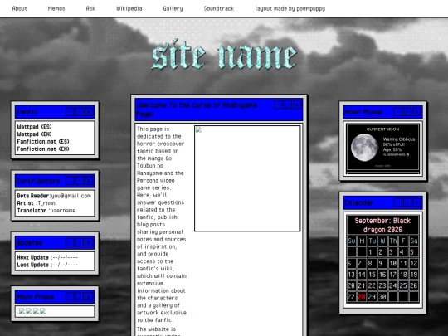
Task: Maximize the Fanfic panel
Action: (80, 112)
